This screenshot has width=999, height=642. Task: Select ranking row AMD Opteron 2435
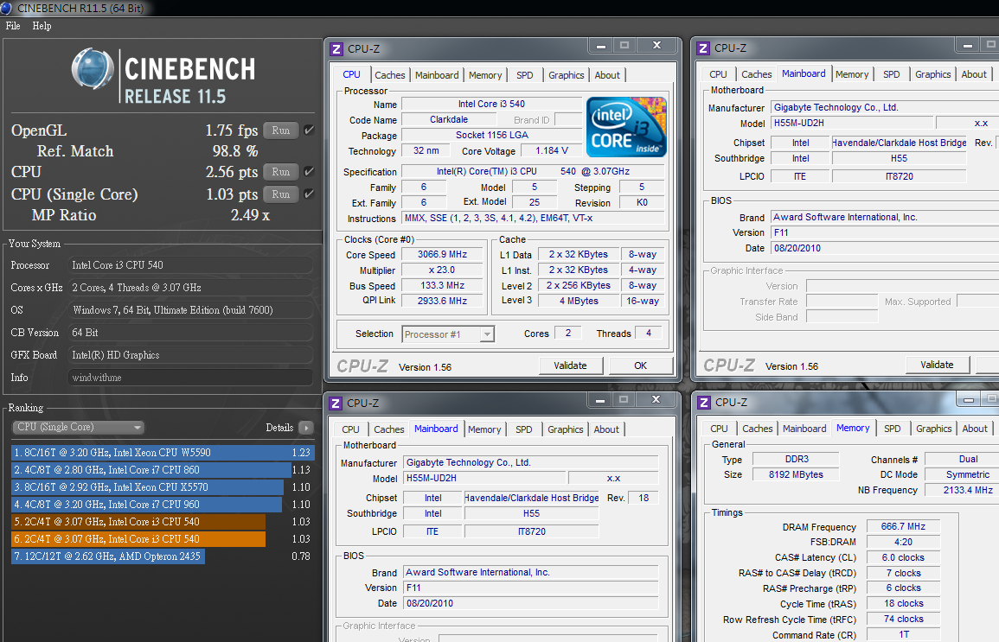point(163,556)
